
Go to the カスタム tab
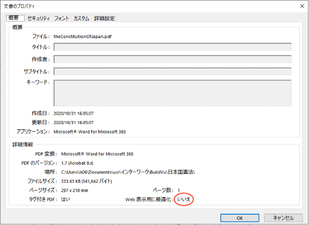[x=81, y=19]
